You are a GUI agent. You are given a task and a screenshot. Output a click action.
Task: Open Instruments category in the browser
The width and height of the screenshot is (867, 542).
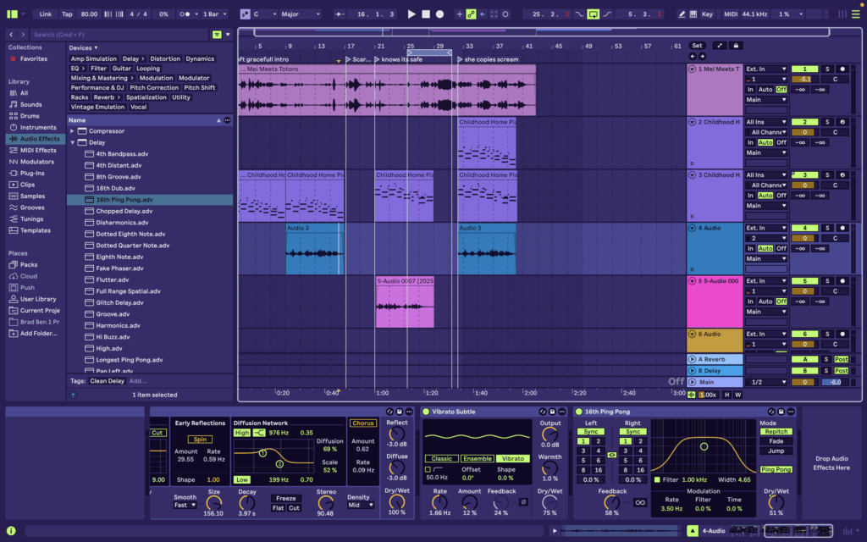pos(37,127)
